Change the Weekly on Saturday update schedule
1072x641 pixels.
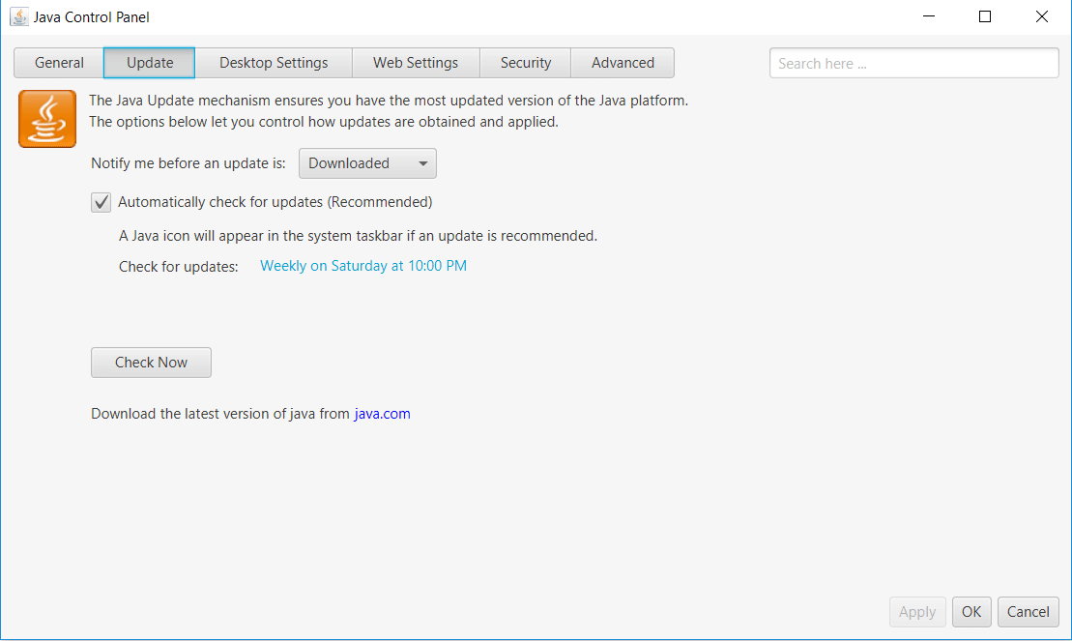[362, 265]
